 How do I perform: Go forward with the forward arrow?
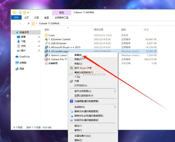20,24
